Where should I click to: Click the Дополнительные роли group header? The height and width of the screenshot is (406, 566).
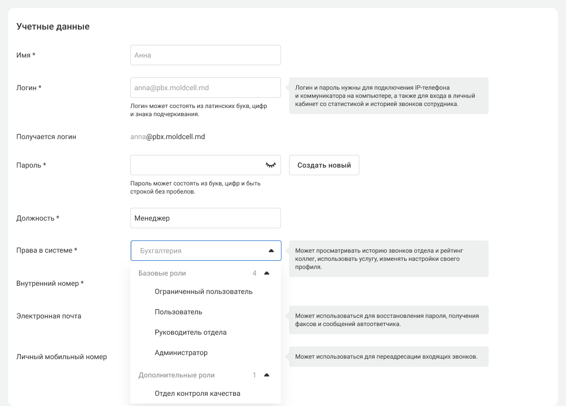176,375
